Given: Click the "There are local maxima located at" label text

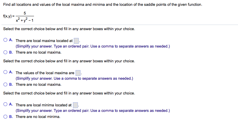Looking at the screenshot, I should point(44,41).
